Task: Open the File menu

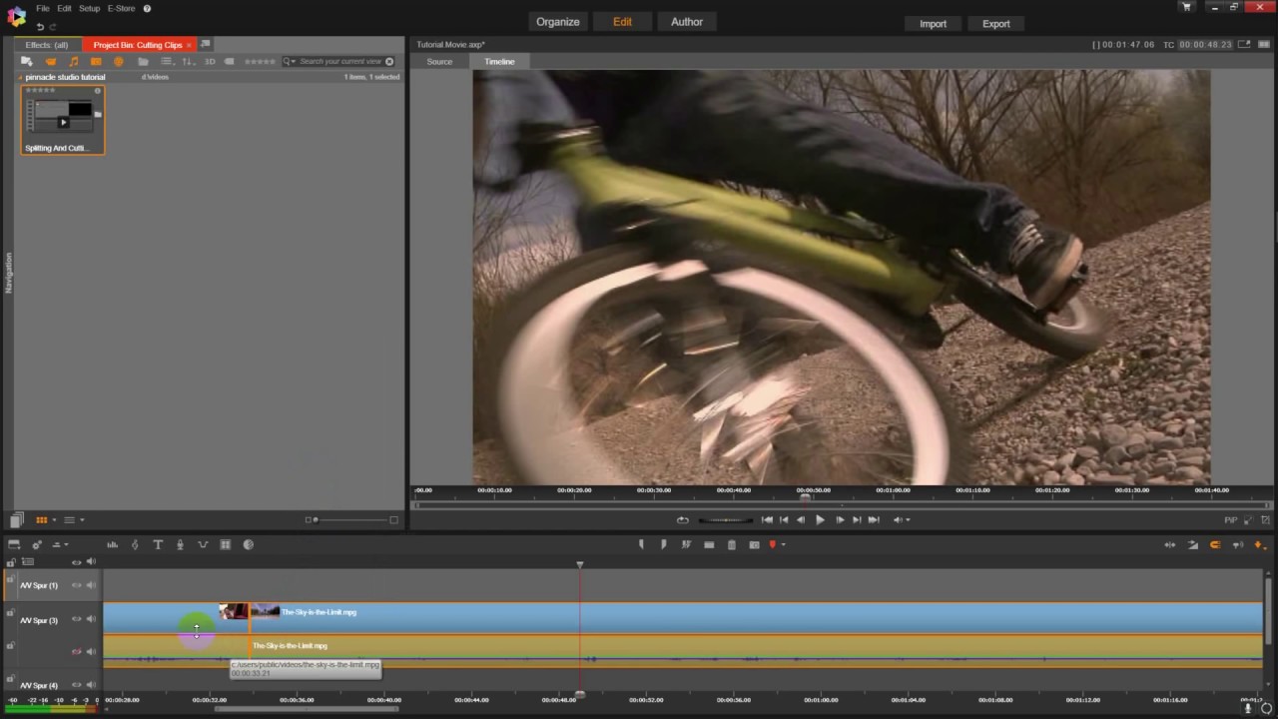Action: [x=43, y=8]
